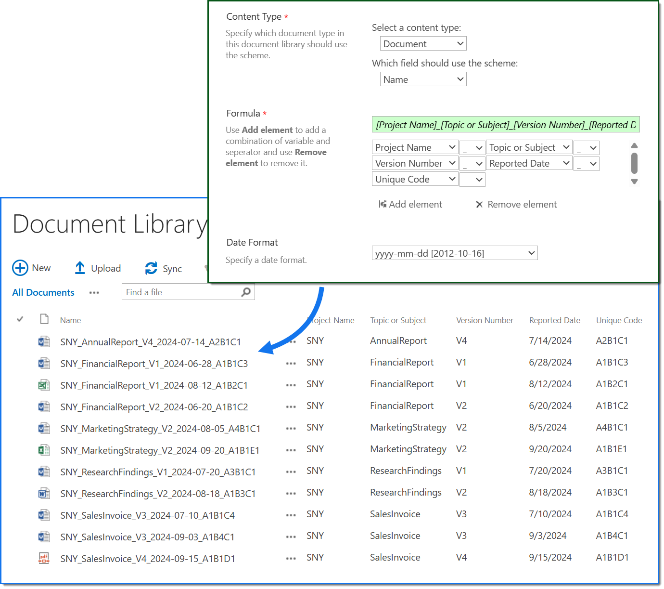Image resolution: width=664 pixels, height=589 pixels.
Task: Click the Add element button
Action: click(x=410, y=204)
